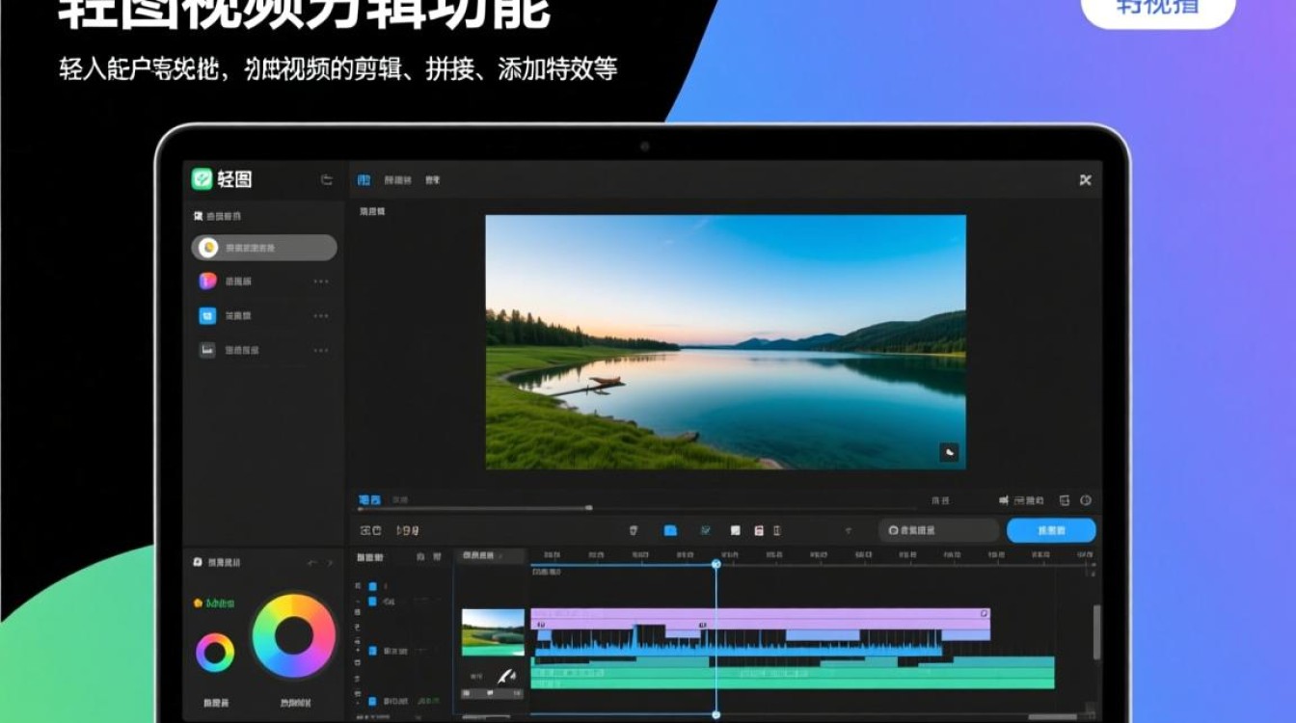This screenshot has width=1296, height=723.
Task: Click the checkmark edit icon in editing toolbar
Action: (x=705, y=530)
